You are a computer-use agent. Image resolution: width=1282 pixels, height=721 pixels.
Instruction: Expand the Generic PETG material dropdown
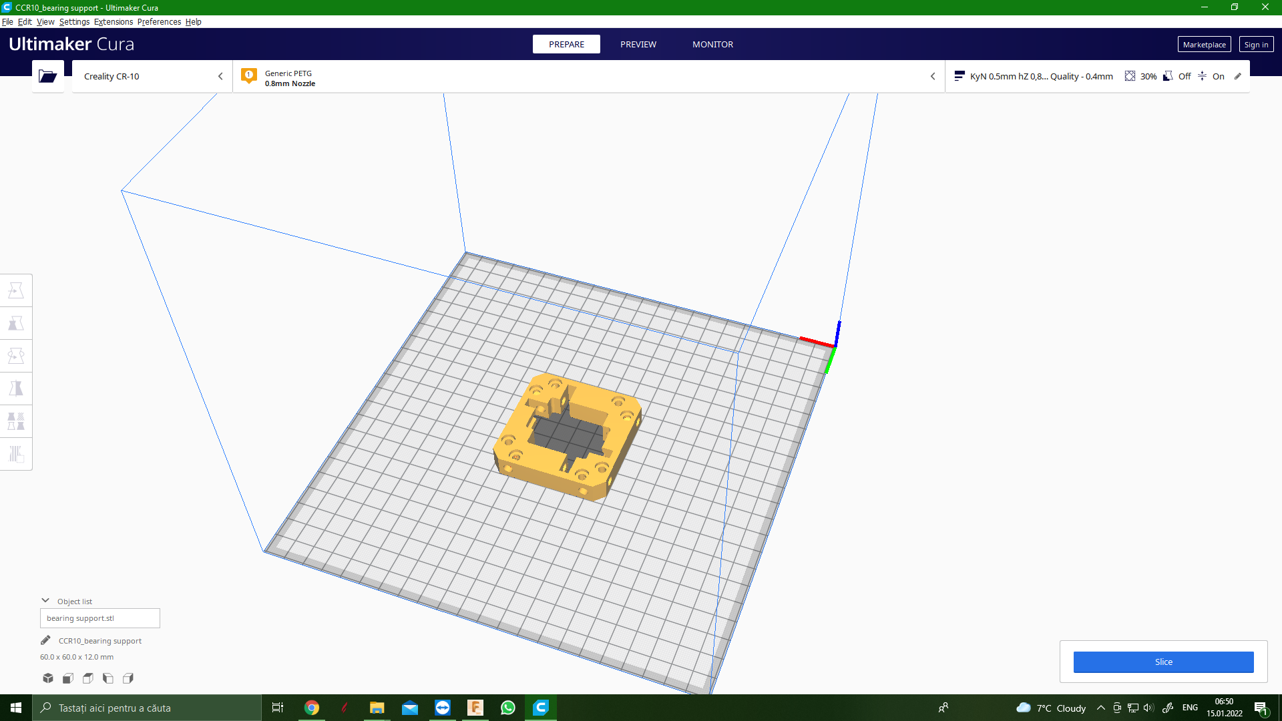pos(933,76)
